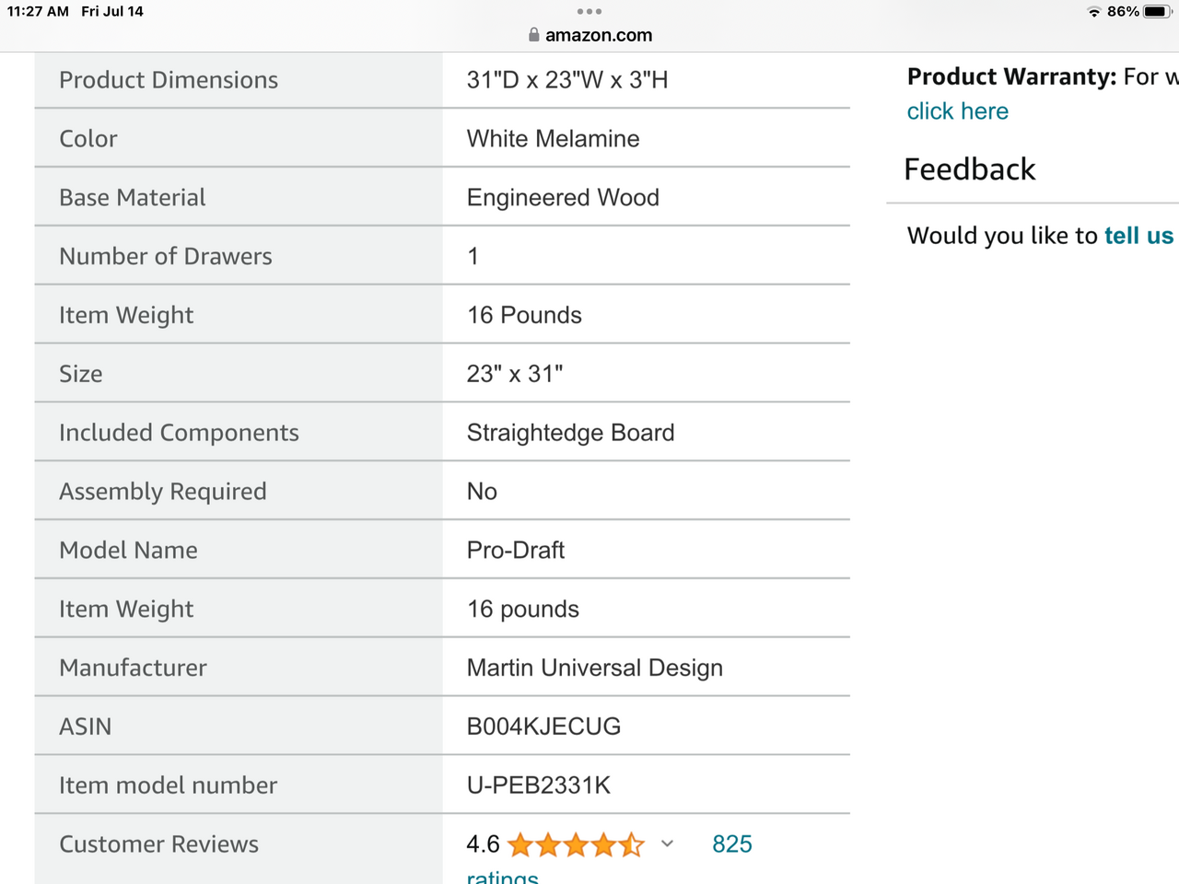Open the 825 ratings link
The image size is (1179, 884).
click(x=732, y=844)
